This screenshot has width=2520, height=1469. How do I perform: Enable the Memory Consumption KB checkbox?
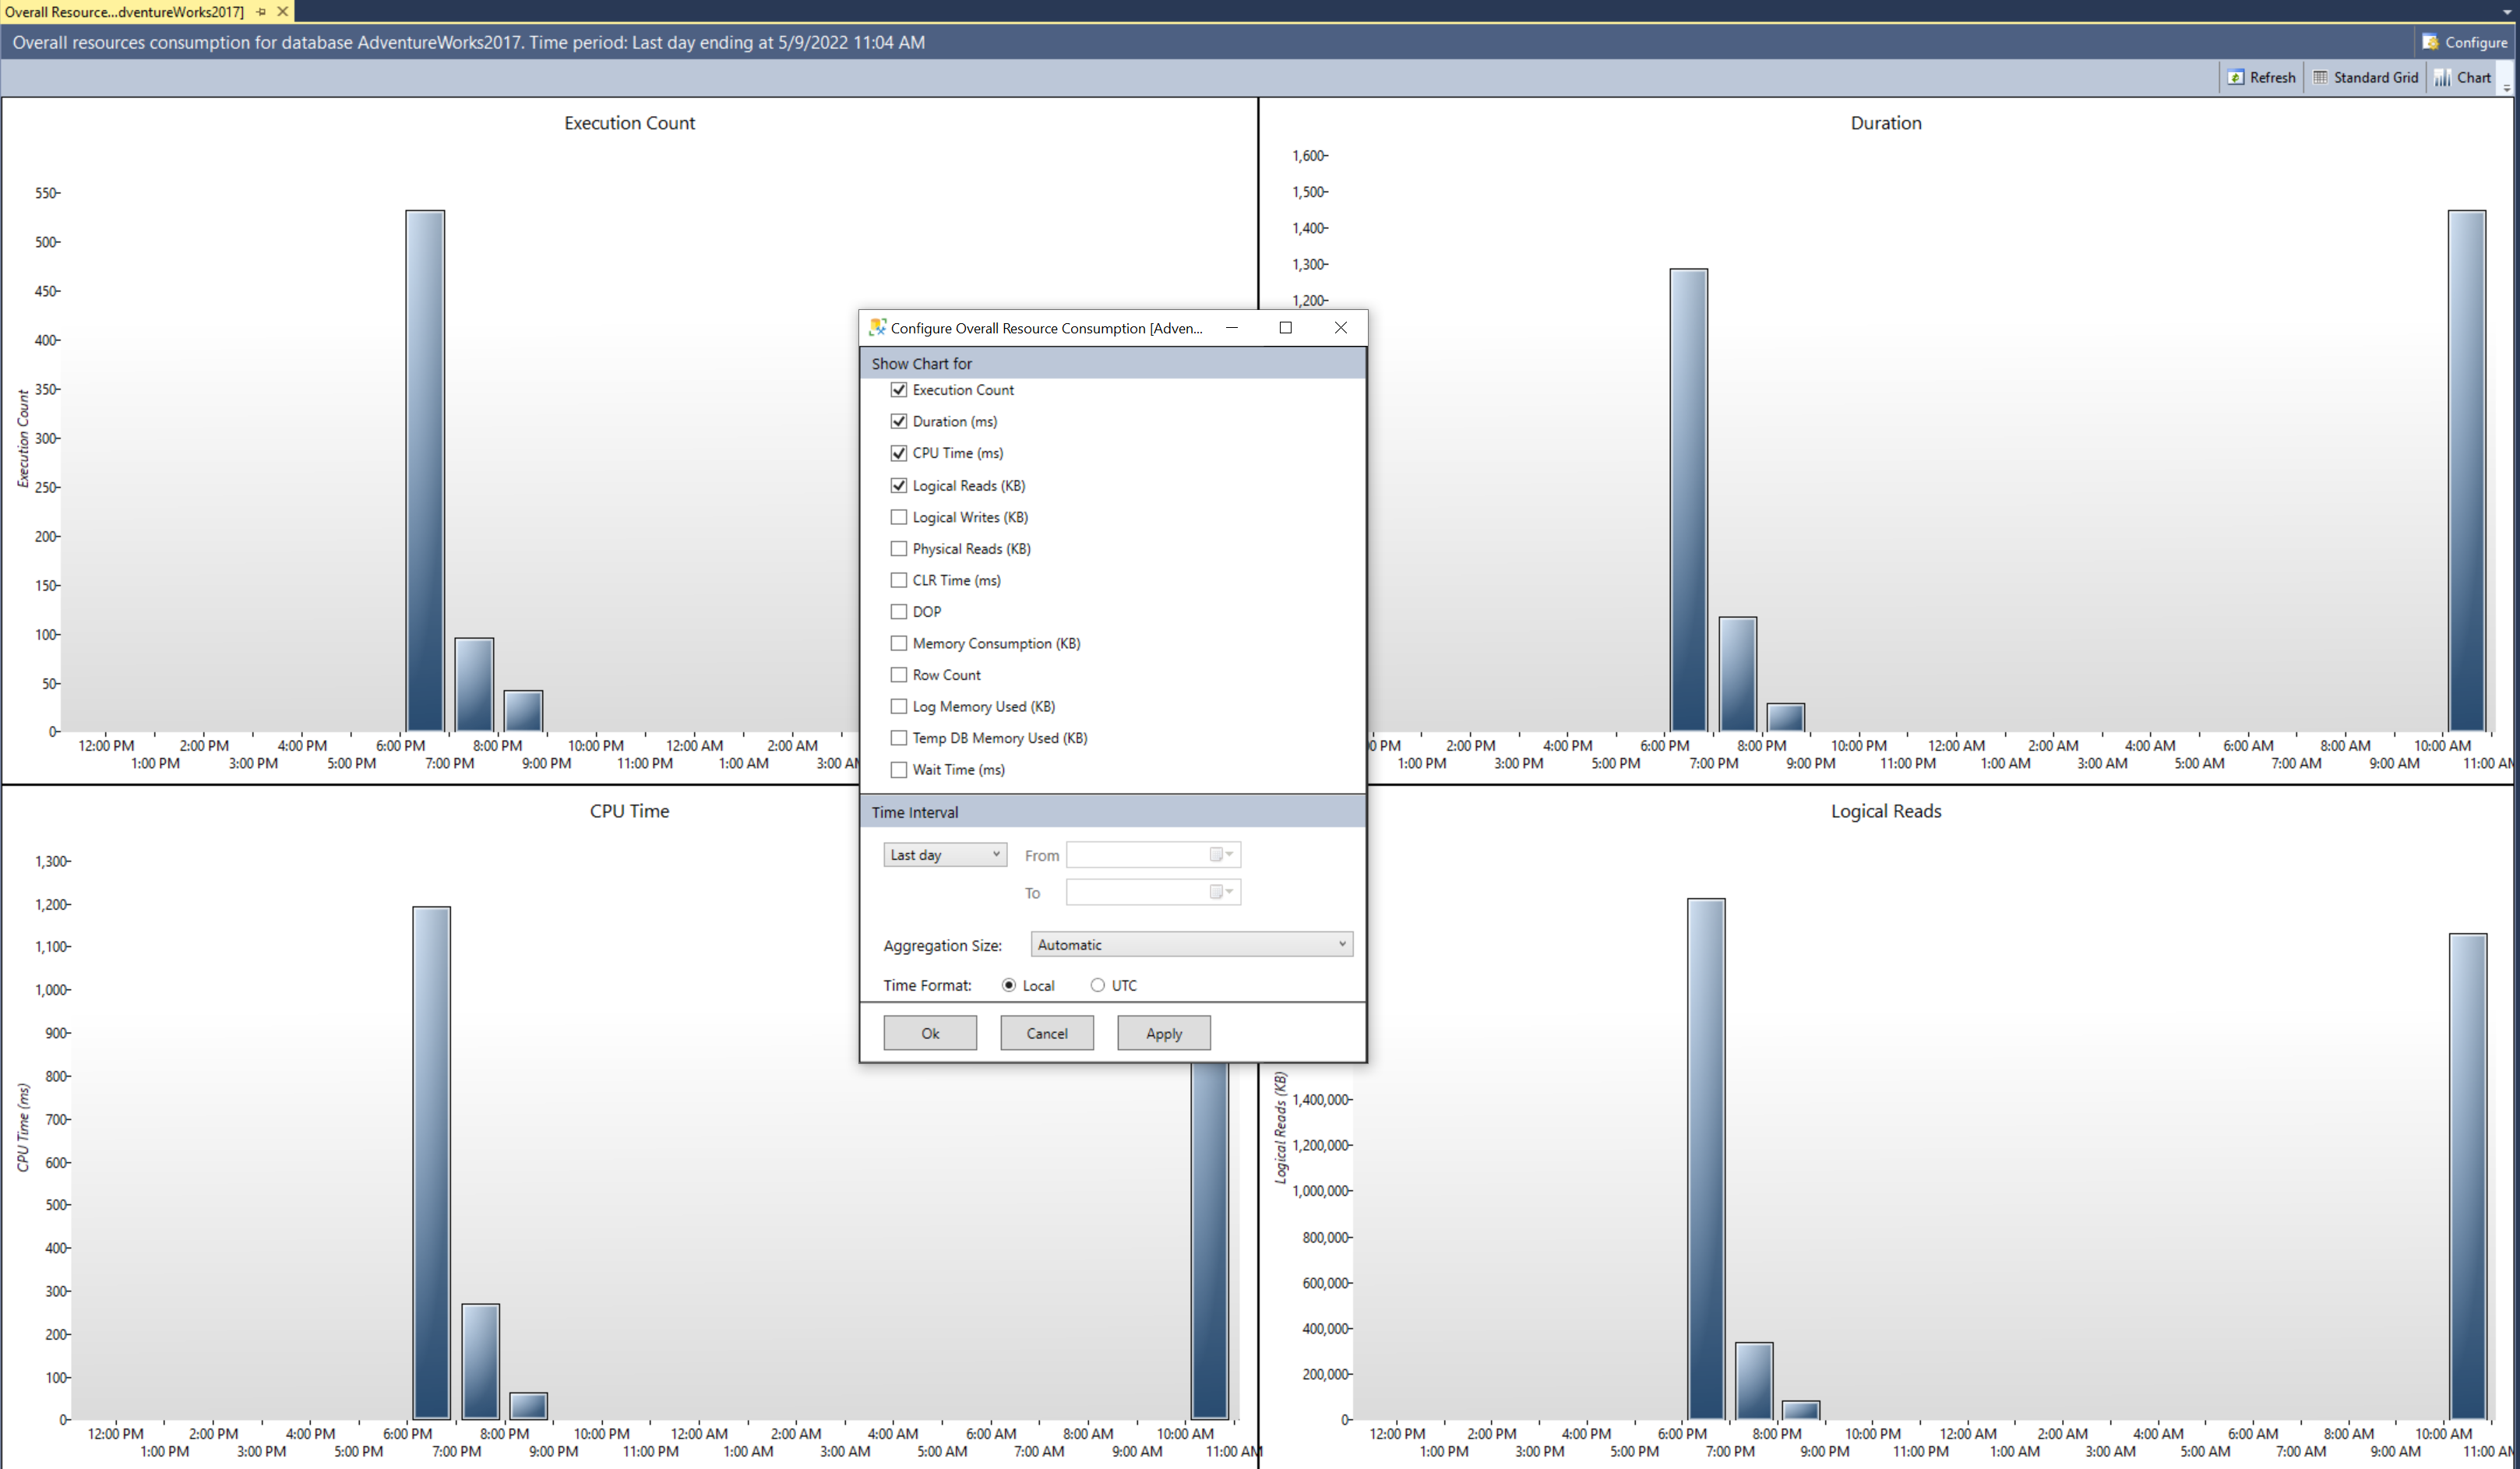pyautogui.click(x=897, y=643)
